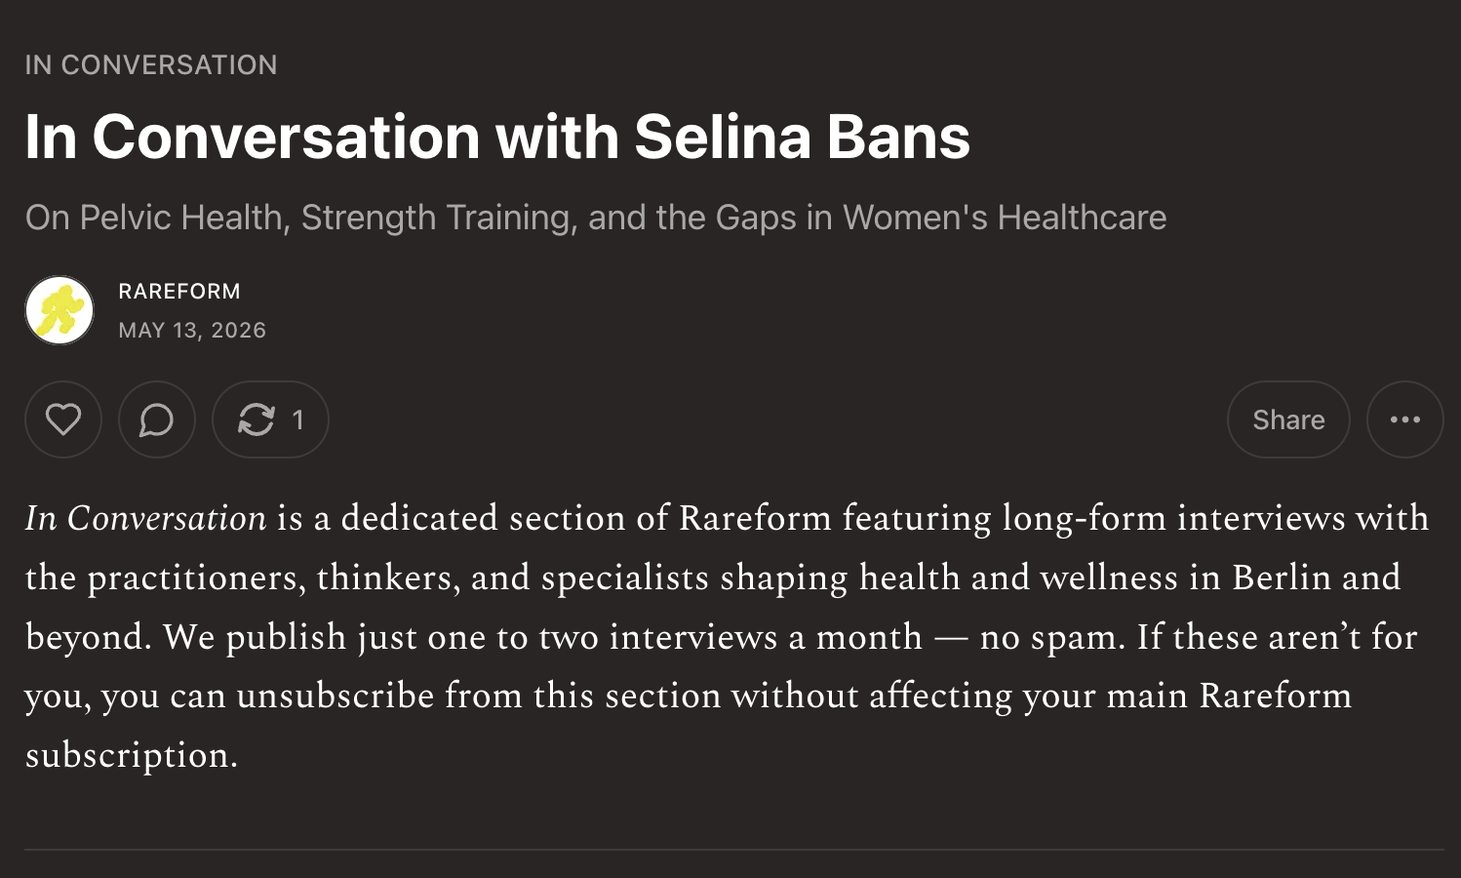Click the word subscription ending the paragraph
Image resolution: width=1461 pixels, height=878 pixels.
coord(132,757)
